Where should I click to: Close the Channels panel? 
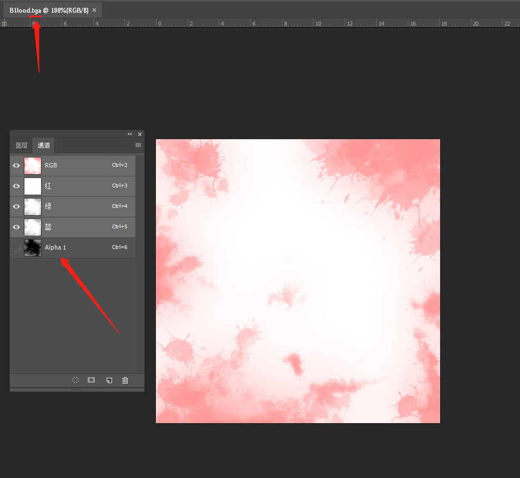[x=140, y=134]
